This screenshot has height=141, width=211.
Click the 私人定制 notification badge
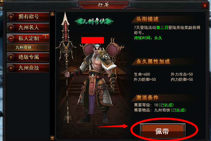pyautogui.click(x=45, y=37)
